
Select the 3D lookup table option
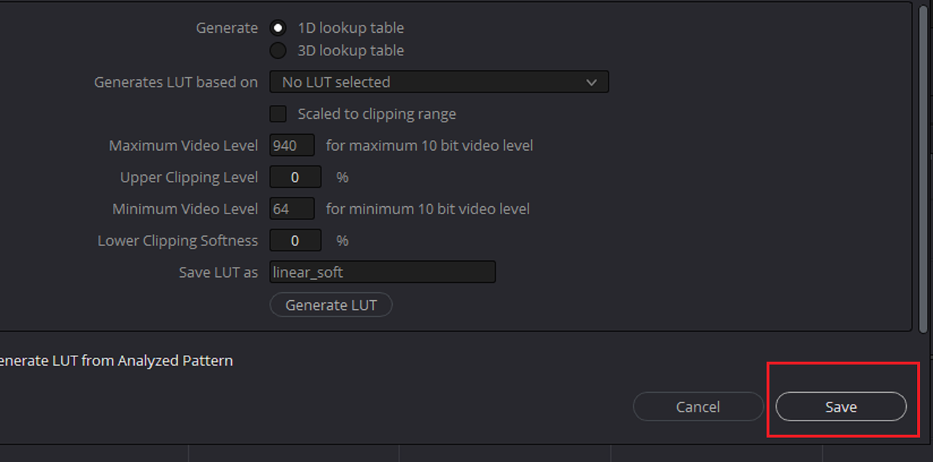pos(278,51)
